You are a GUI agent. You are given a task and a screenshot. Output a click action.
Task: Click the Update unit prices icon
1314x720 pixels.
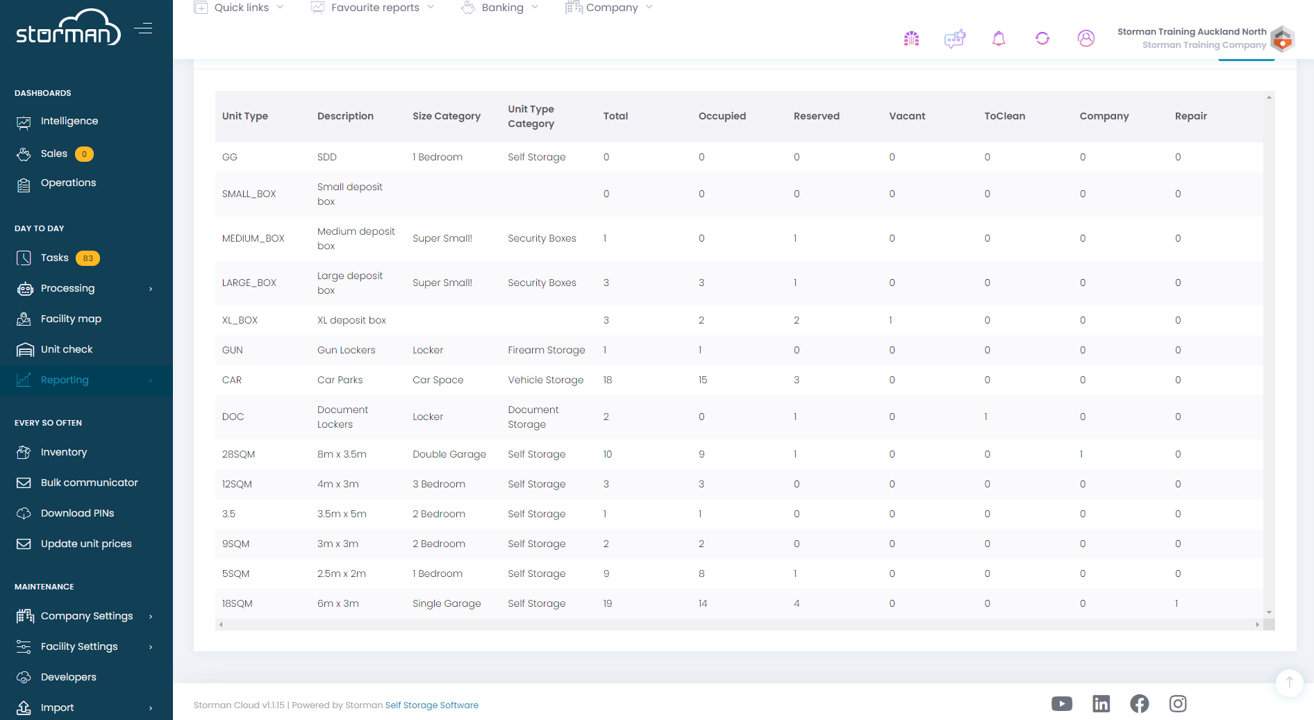pos(24,544)
